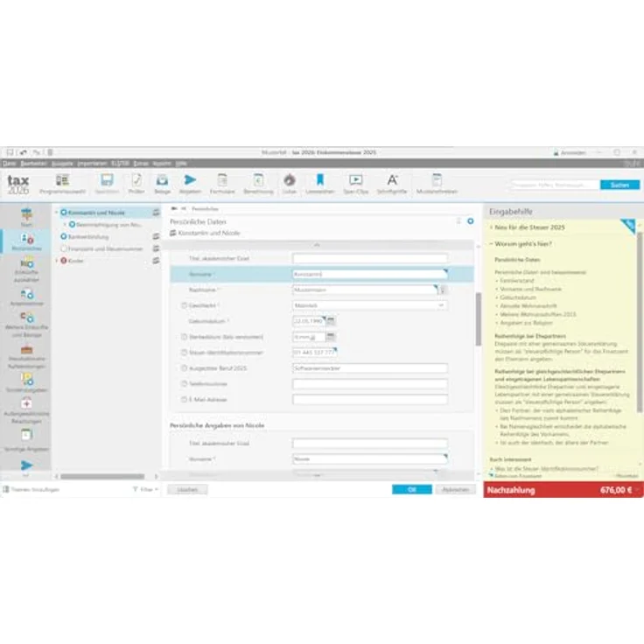Open the Datei menu
The height and width of the screenshot is (644, 644).
click(x=9, y=164)
